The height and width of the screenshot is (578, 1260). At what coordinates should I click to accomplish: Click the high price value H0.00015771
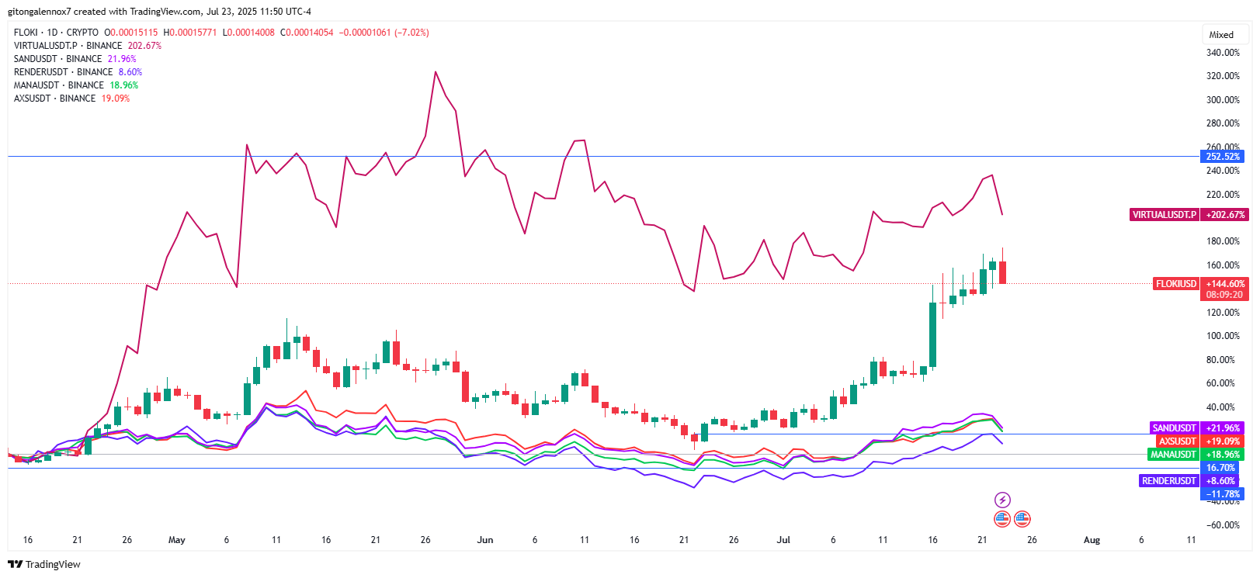190,33
